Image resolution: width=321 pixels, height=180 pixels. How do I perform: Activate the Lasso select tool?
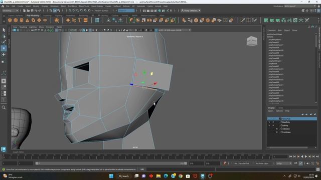pyautogui.click(x=4, y=36)
